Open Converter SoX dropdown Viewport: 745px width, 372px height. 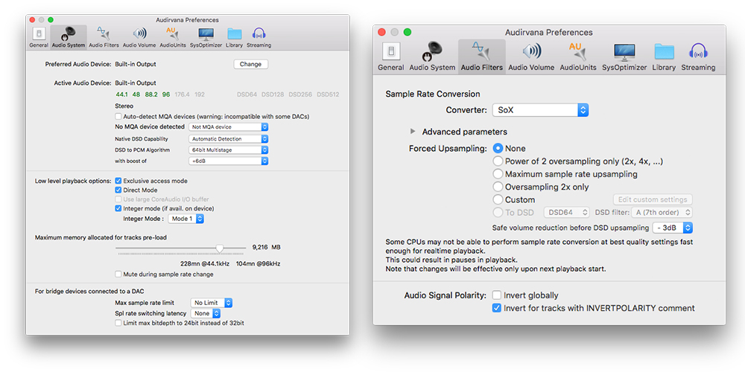point(541,110)
